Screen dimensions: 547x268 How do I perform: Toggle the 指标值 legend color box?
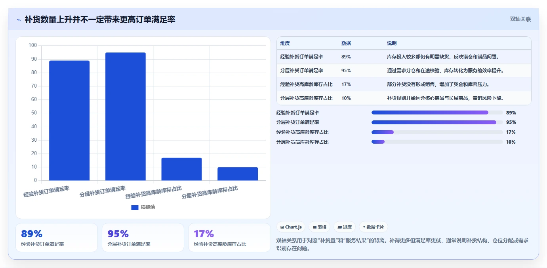[x=135, y=207]
